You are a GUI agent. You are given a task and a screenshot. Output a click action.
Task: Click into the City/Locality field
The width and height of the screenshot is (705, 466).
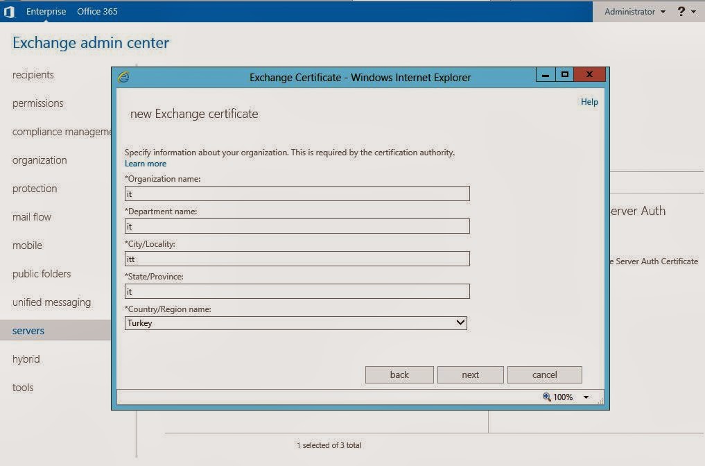[x=297, y=259]
